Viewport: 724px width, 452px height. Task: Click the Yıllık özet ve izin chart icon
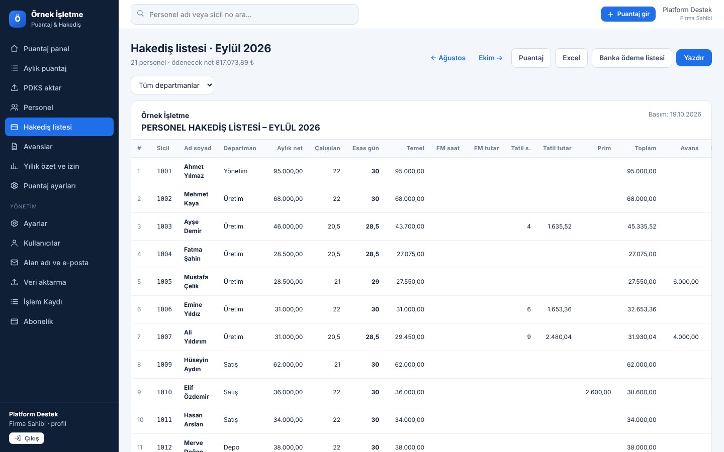14,166
